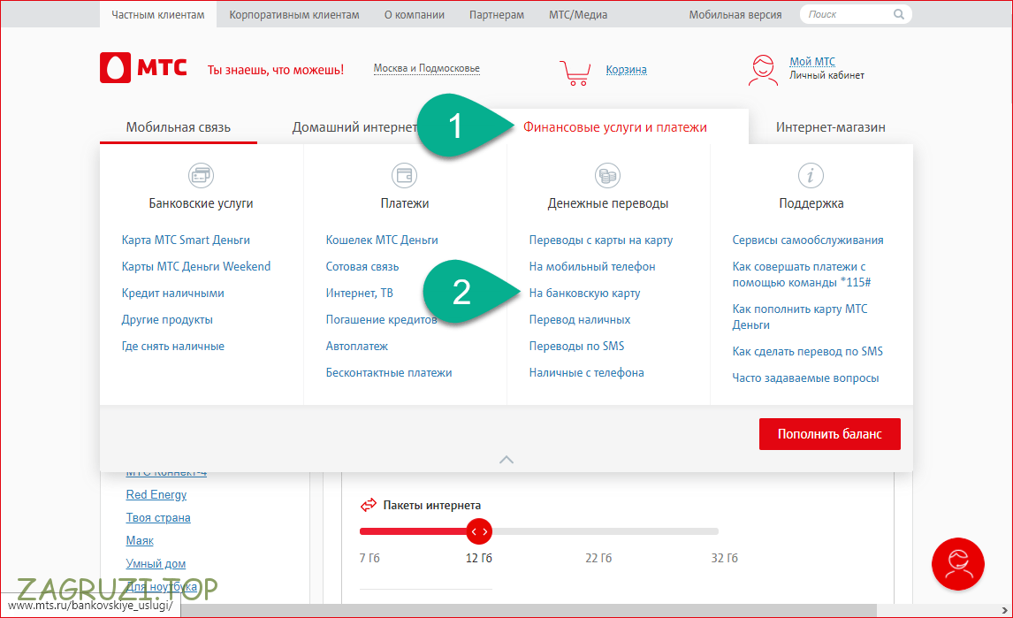Click the scrollbar right arrow
Image resolution: width=1013 pixels, height=618 pixels.
click(1004, 610)
